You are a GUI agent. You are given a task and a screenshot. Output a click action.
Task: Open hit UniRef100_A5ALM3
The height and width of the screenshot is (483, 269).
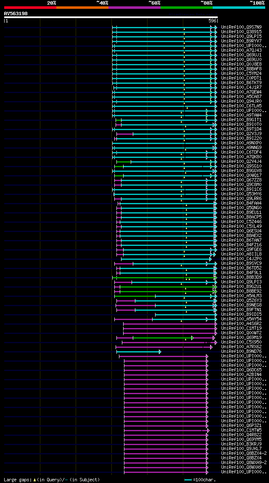241,296
